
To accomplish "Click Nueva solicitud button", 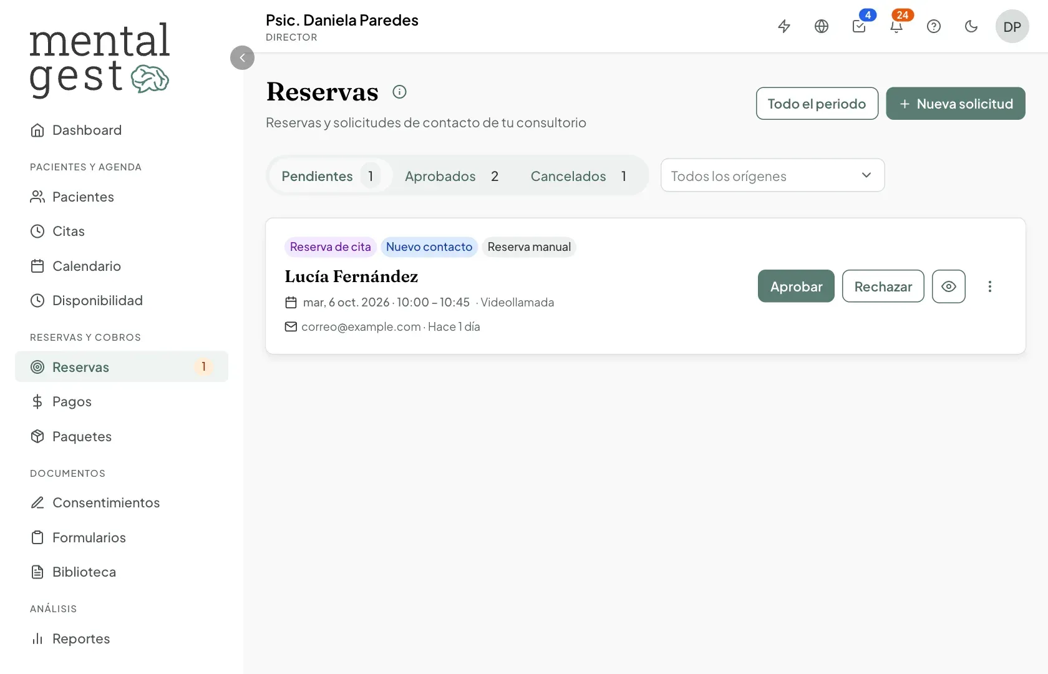I will pos(956,104).
